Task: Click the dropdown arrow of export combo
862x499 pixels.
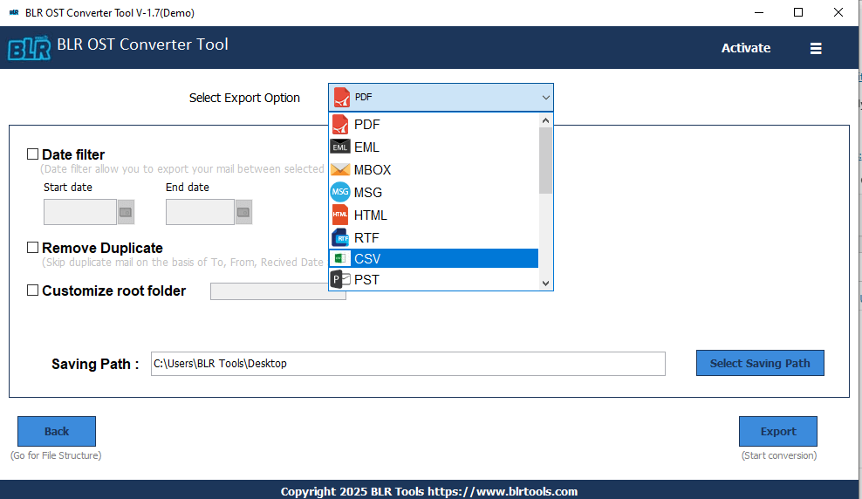Action: coord(545,98)
